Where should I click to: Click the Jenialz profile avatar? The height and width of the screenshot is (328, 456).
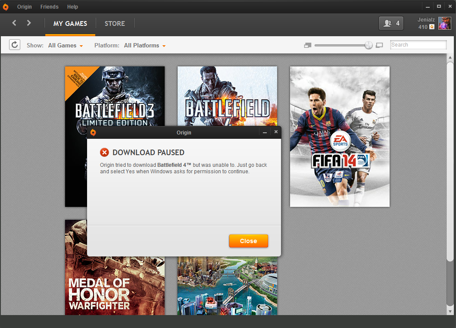pos(445,23)
